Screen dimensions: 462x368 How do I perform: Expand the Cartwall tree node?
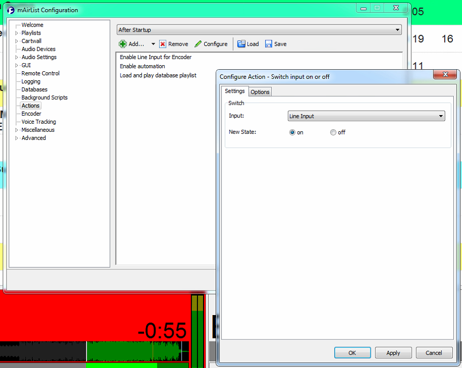pyautogui.click(x=16, y=41)
